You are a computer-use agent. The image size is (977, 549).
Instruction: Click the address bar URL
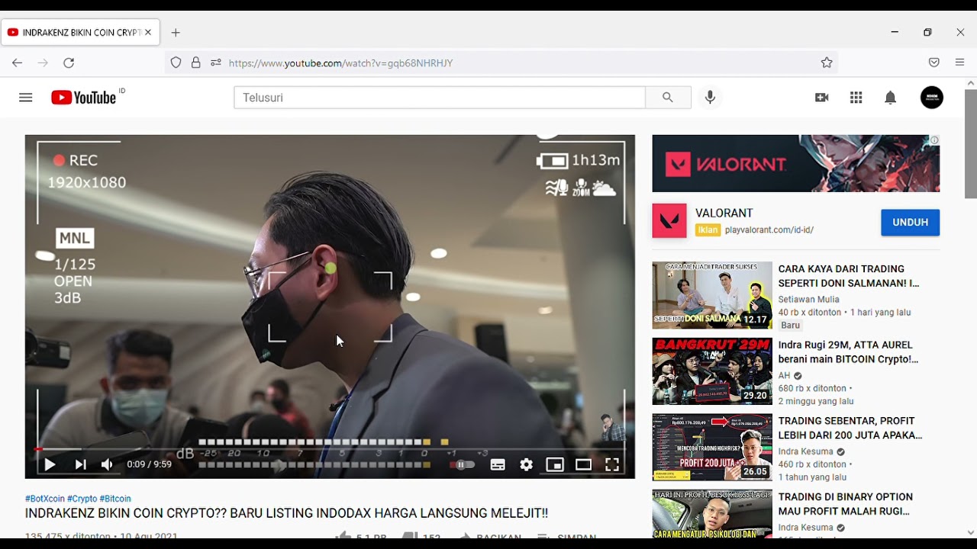coord(341,63)
